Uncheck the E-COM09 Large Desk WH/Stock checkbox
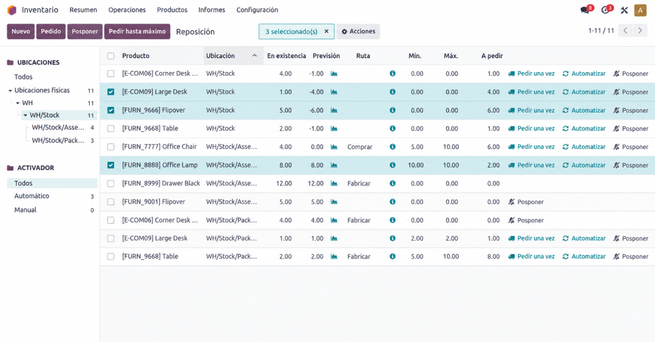655x342 pixels. [111, 92]
